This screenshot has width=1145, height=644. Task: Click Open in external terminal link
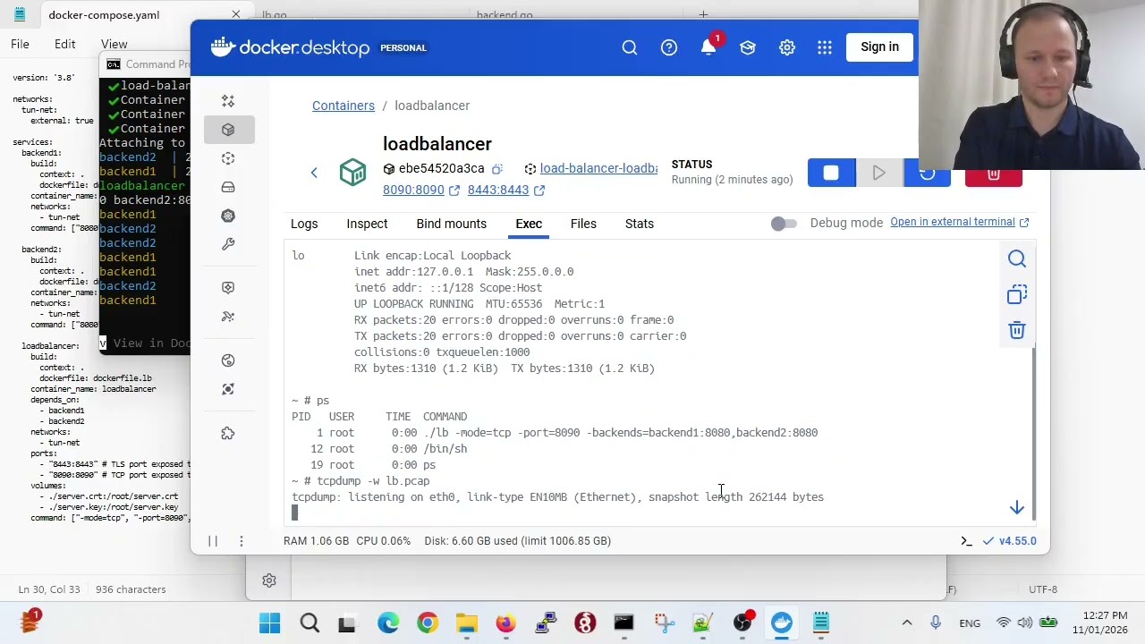[960, 222]
